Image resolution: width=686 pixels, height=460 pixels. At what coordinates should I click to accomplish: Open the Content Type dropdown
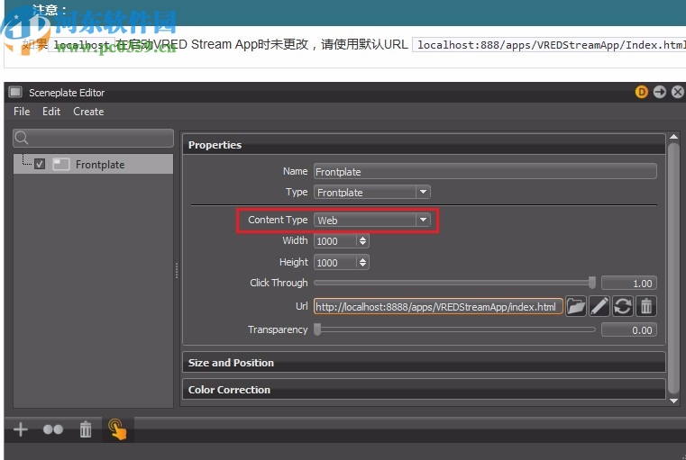click(372, 221)
